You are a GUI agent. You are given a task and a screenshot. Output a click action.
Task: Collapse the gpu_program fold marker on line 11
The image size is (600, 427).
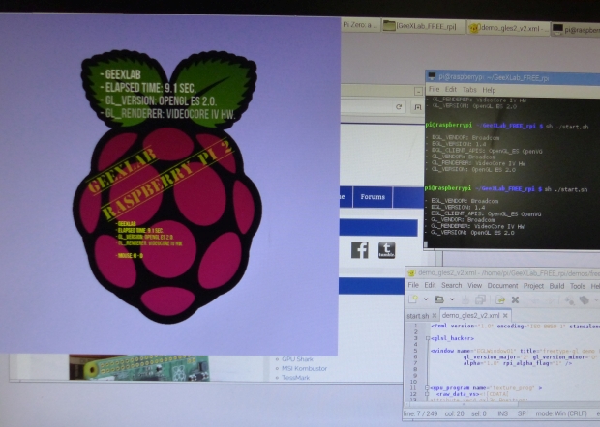[427, 388]
